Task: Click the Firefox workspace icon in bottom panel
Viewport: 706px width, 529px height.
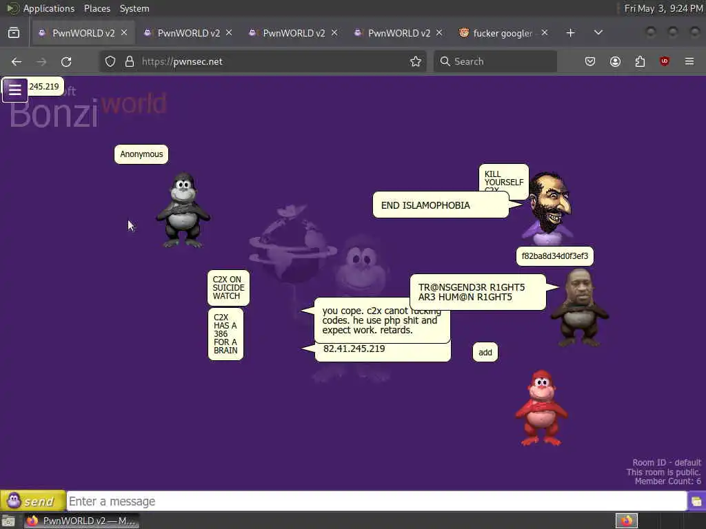Action: click(627, 521)
